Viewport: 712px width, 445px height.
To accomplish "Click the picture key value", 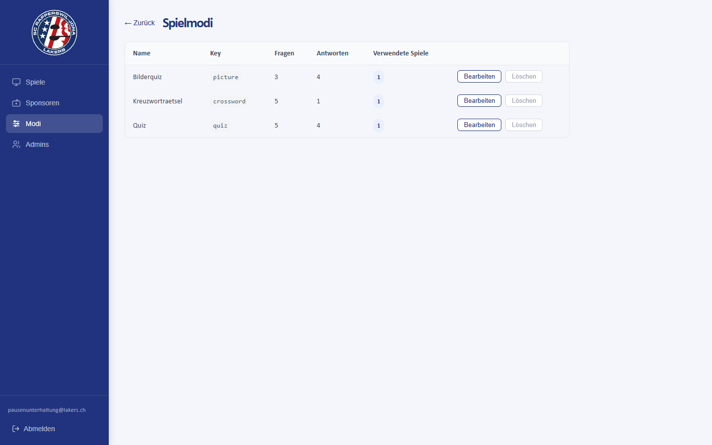I will coord(225,77).
